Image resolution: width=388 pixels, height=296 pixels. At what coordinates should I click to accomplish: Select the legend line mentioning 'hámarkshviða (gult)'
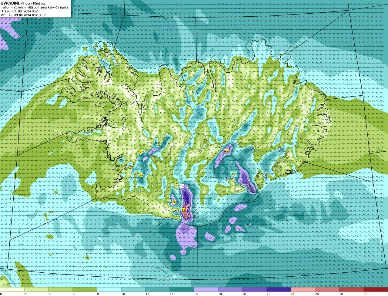[34, 7]
